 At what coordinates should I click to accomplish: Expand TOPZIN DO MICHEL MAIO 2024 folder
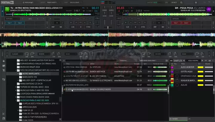pos(16,87)
